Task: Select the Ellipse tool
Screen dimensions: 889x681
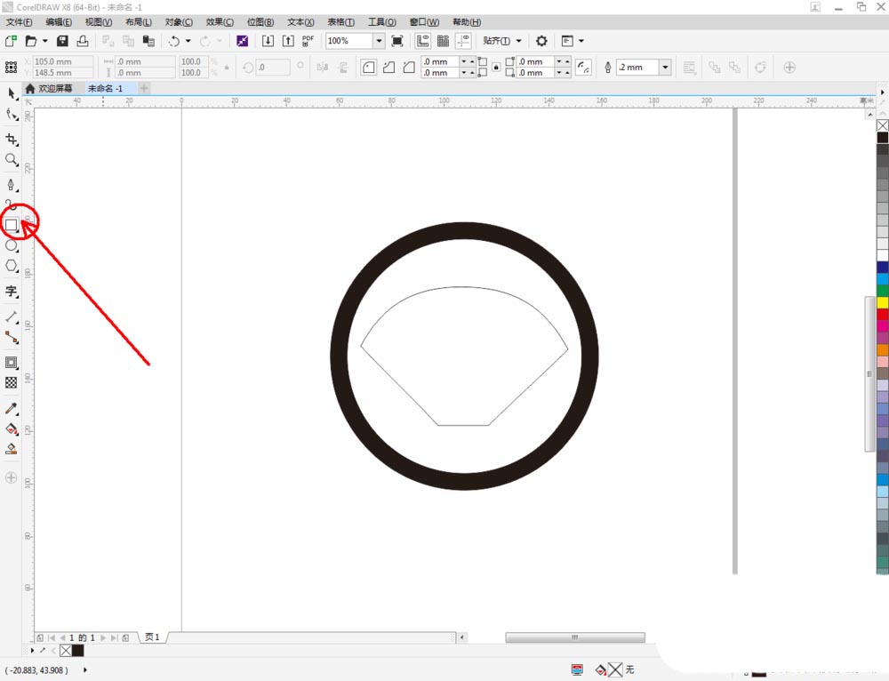Action: click(x=12, y=245)
